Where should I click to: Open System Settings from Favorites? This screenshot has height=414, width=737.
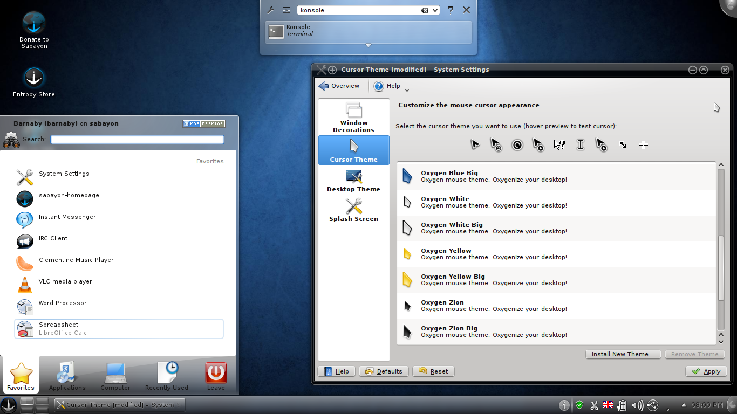(119, 177)
